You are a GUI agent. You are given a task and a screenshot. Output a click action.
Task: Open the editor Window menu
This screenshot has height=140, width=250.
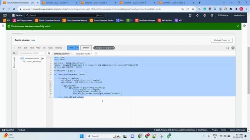tap(59, 48)
